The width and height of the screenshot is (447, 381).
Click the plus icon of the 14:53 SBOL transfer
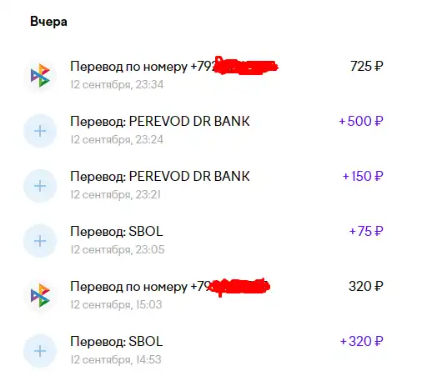(40, 351)
